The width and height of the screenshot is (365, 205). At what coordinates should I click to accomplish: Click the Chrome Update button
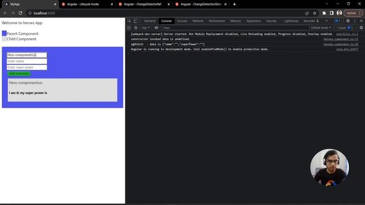coord(354,13)
